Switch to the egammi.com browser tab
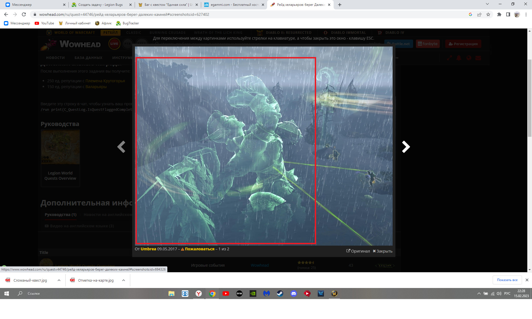 [x=233, y=5]
